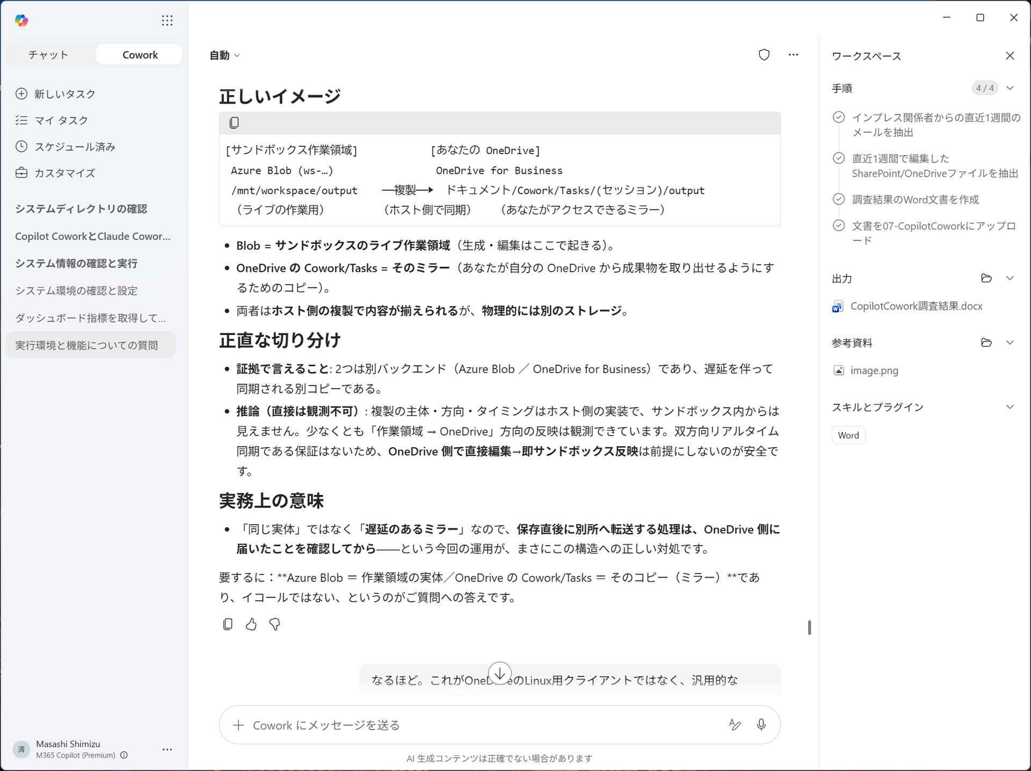Collapse the スキルとプラグイン section chevron
Image resolution: width=1031 pixels, height=771 pixels.
point(1010,407)
